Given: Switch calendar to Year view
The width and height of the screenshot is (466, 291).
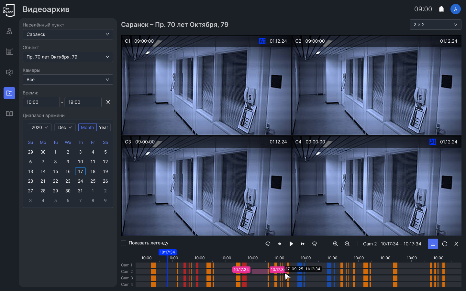Looking at the screenshot, I should (x=104, y=127).
